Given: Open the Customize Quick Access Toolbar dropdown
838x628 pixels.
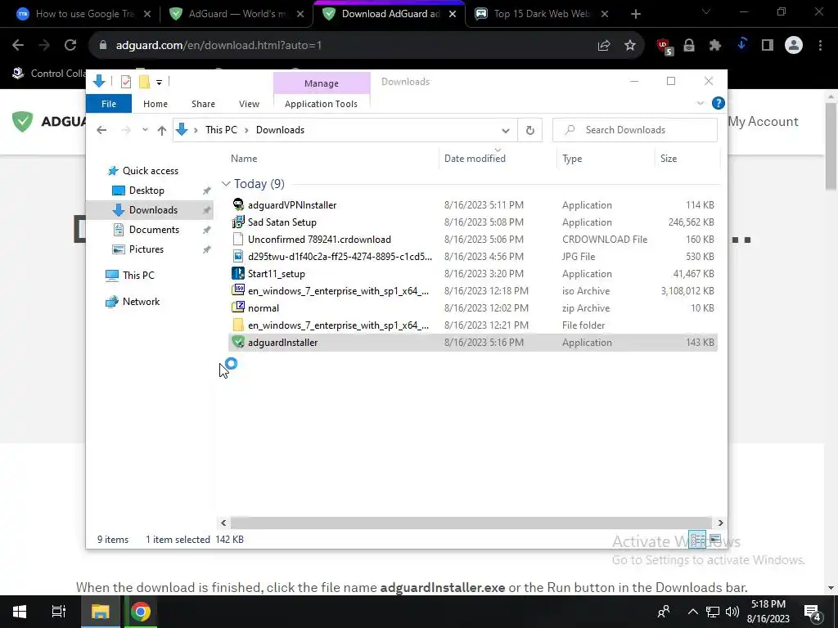Looking at the screenshot, I should click(160, 83).
